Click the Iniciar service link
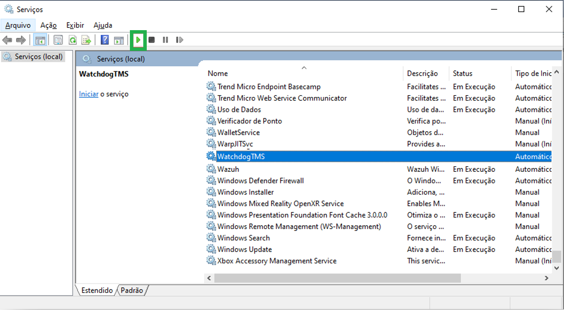This screenshot has height=310, width=564. 88,94
